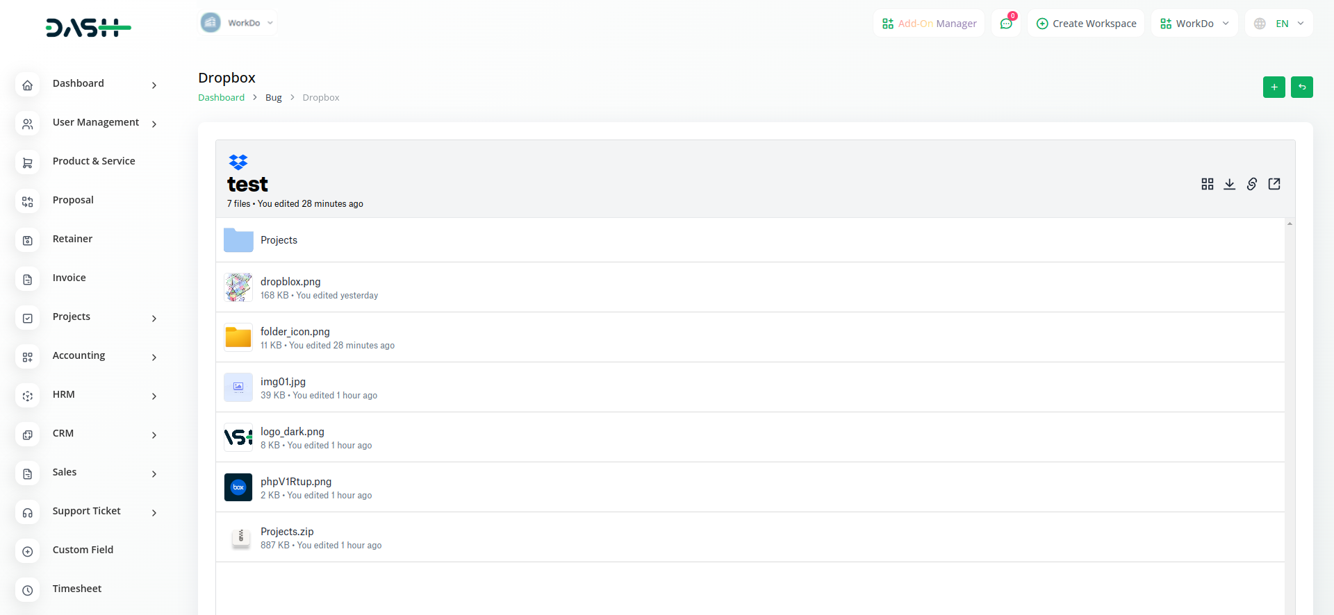This screenshot has width=1334, height=615.
Task: Click the Dropbox logo icon
Action: click(238, 162)
